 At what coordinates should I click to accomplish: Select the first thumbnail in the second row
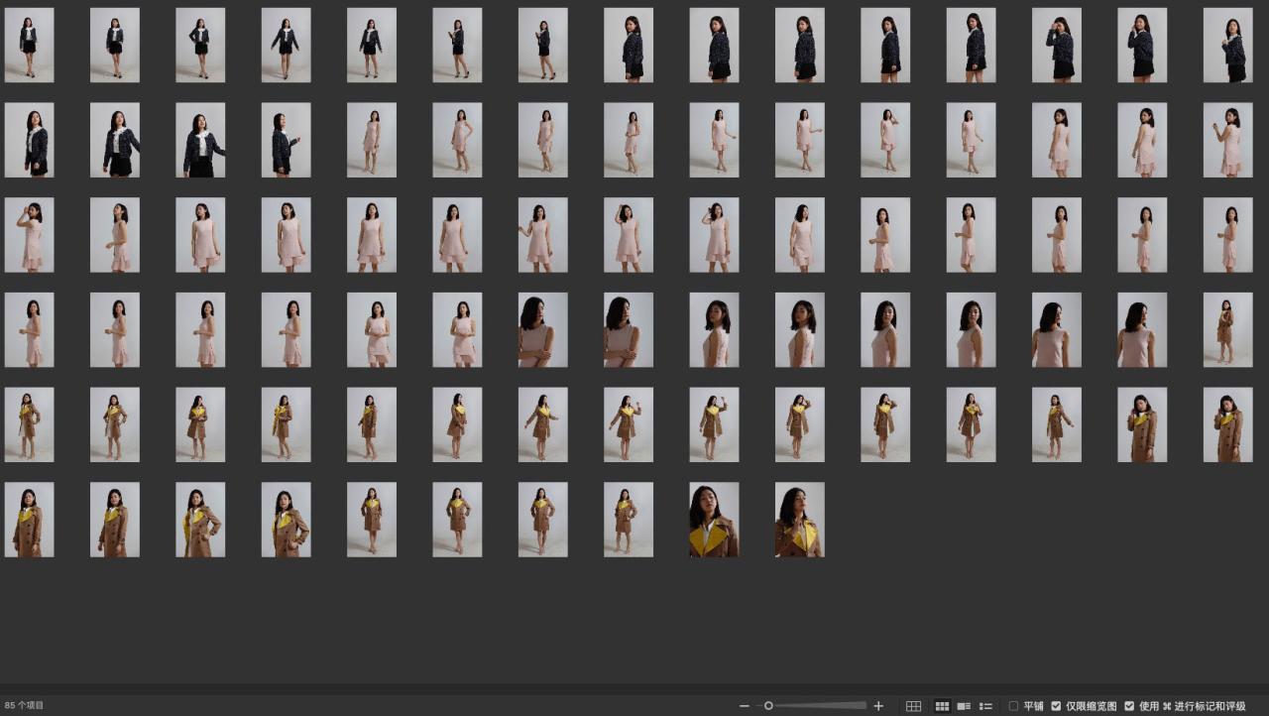coord(29,140)
